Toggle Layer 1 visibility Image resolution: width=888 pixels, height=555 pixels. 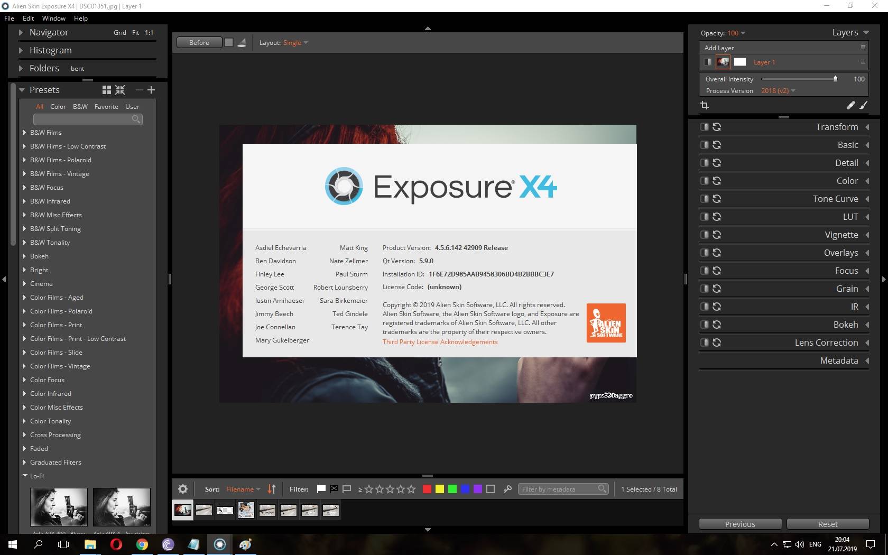[x=708, y=62]
